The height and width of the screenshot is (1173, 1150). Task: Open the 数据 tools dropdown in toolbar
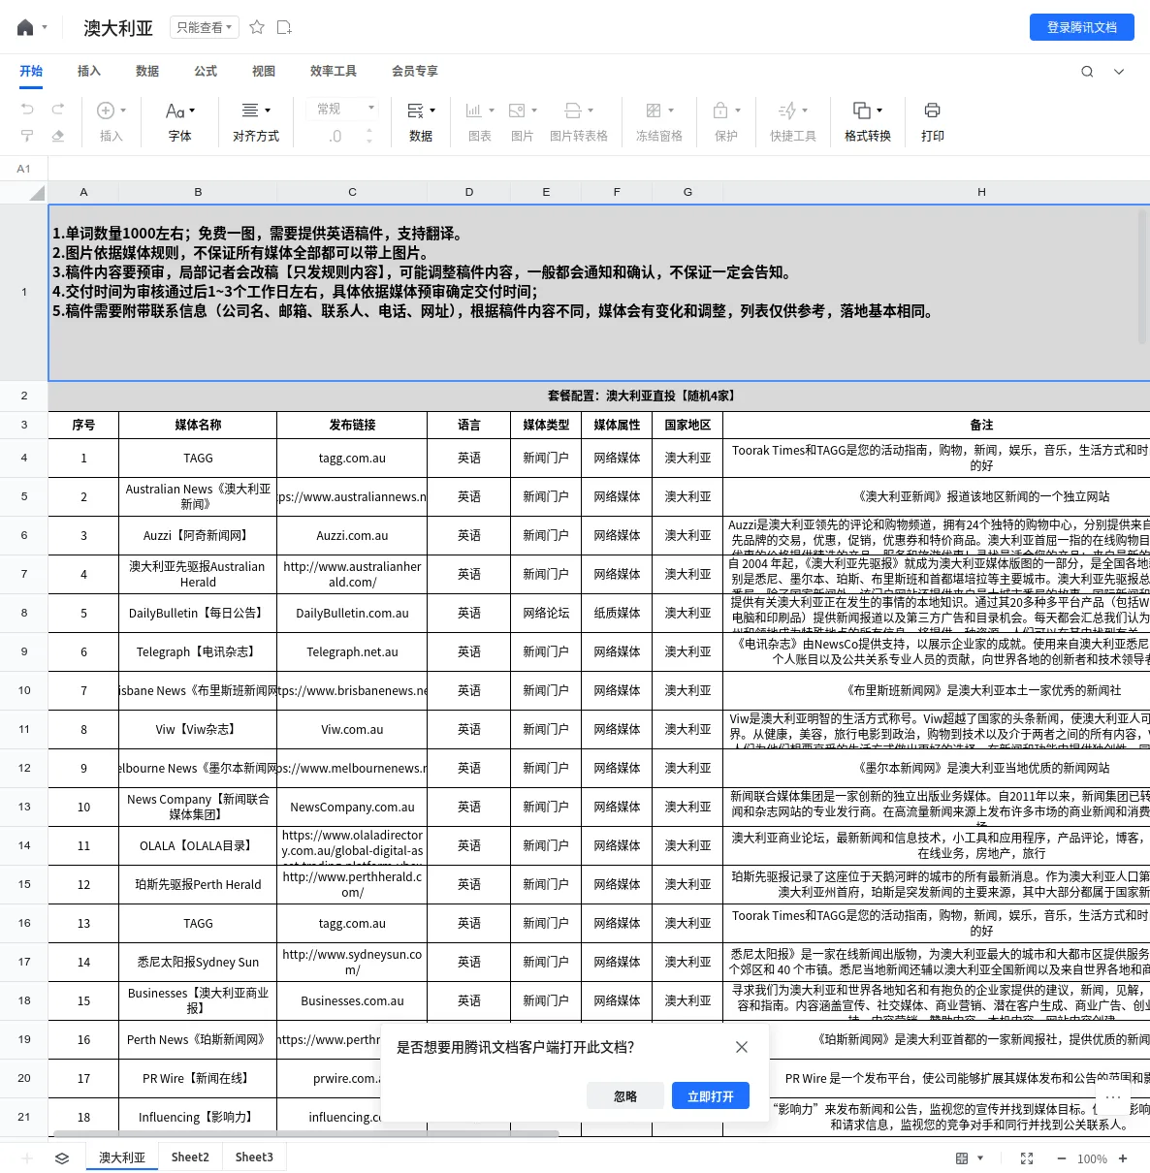tap(421, 121)
